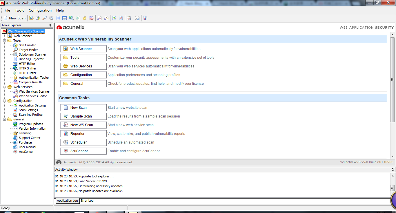396x213 pixels.
Task: Launch Site Crawler via toolbar icon
Action: (38, 18)
